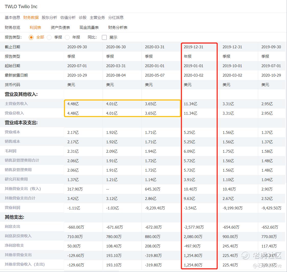Screen dimensions: 287x272
Task: Click the 2020-10-29 disclosure date under 2020-09-30
Action: click(x=77, y=75)
